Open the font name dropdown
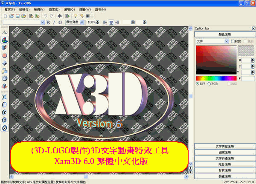Image resolution: width=256 pixels, height=184 pixels. click(42, 22)
